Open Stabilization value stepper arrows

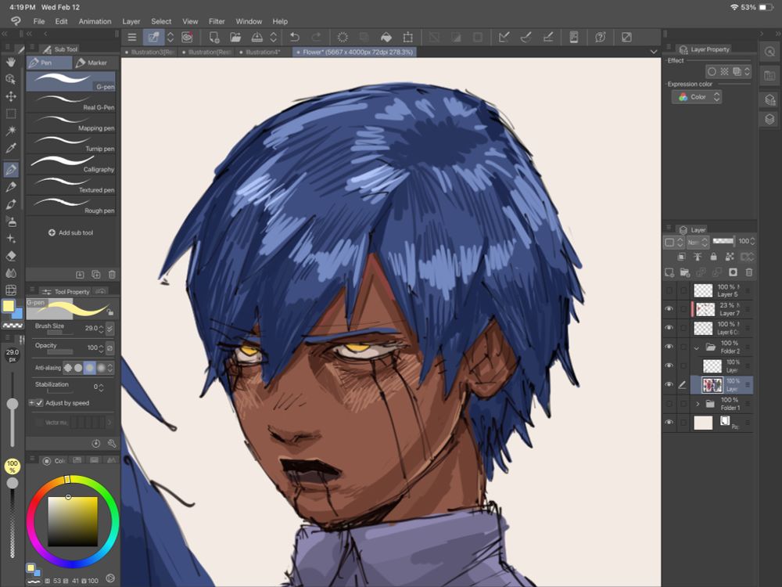[101, 387]
